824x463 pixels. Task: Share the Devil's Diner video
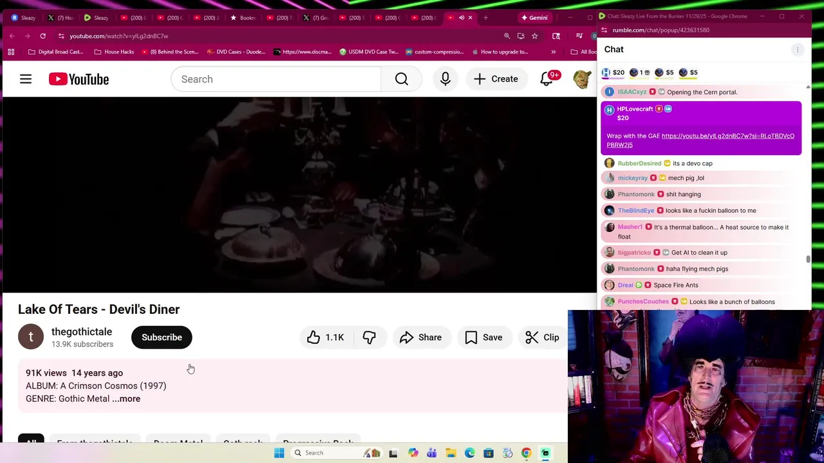point(420,337)
